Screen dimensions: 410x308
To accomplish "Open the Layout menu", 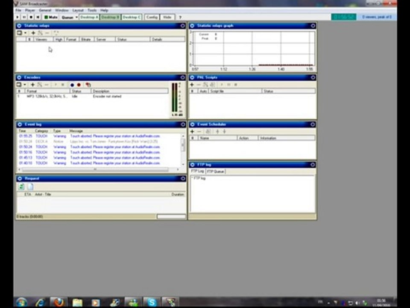I will click(x=78, y=10).
